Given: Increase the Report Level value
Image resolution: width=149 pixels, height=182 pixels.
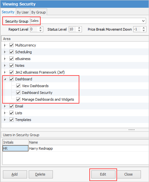Looking at the screenshot, I should (x=40, y=28).
